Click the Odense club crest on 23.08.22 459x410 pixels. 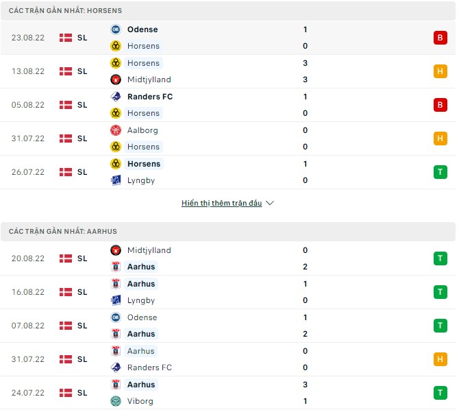click(x=115, y=29)
